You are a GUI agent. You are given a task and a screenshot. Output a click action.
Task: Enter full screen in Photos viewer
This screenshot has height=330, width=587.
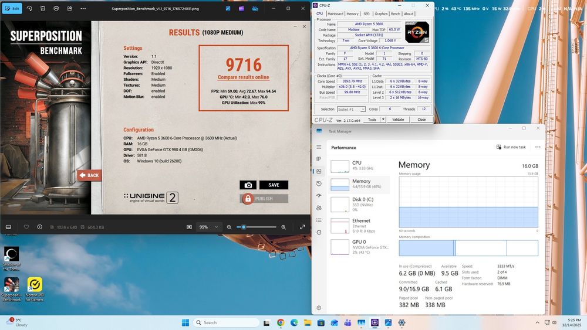302,227
